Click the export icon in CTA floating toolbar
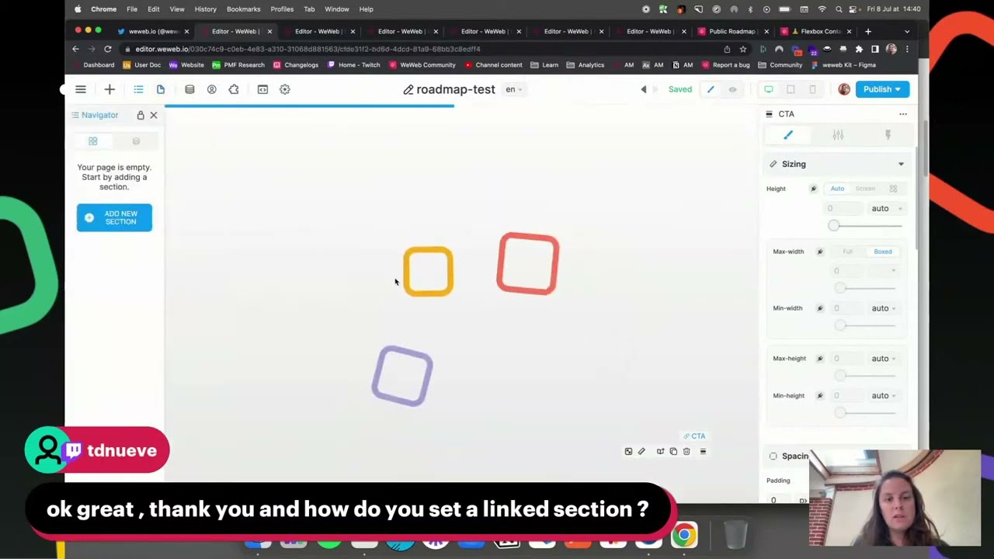This screenshot has height=559, width=994. pos(660,451)
